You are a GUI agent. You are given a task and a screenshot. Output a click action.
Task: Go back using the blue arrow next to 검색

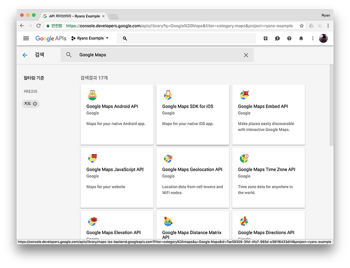tap(25, 55)
